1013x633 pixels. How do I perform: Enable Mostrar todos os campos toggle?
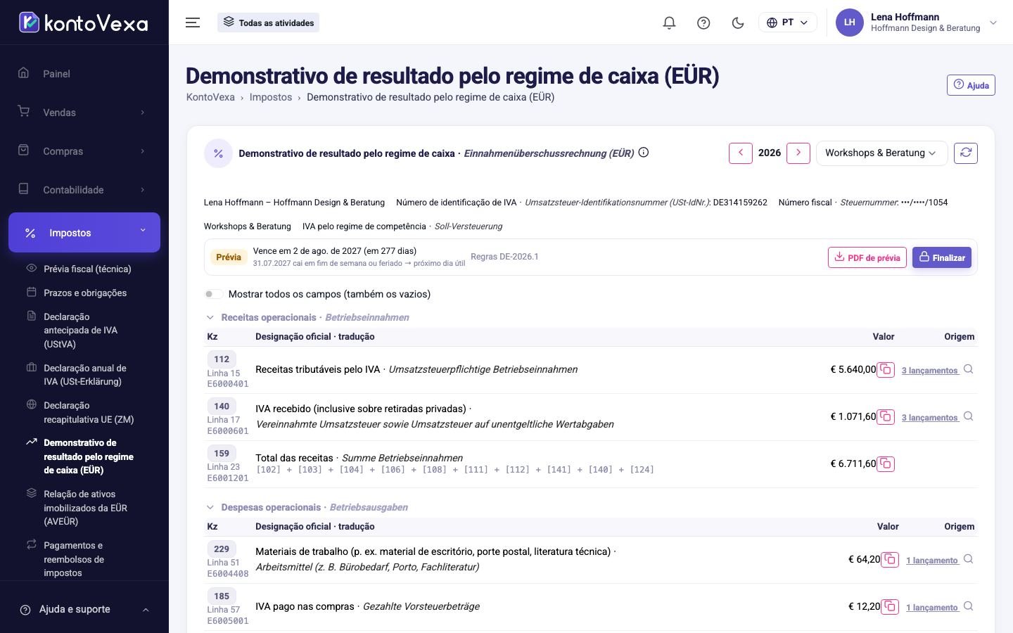[213, 294]
